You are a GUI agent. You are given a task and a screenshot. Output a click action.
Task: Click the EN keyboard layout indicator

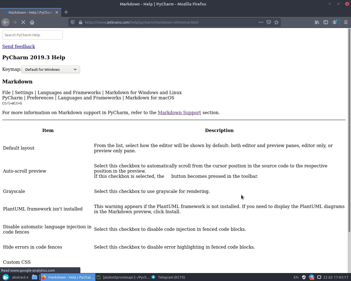[296, 277]
